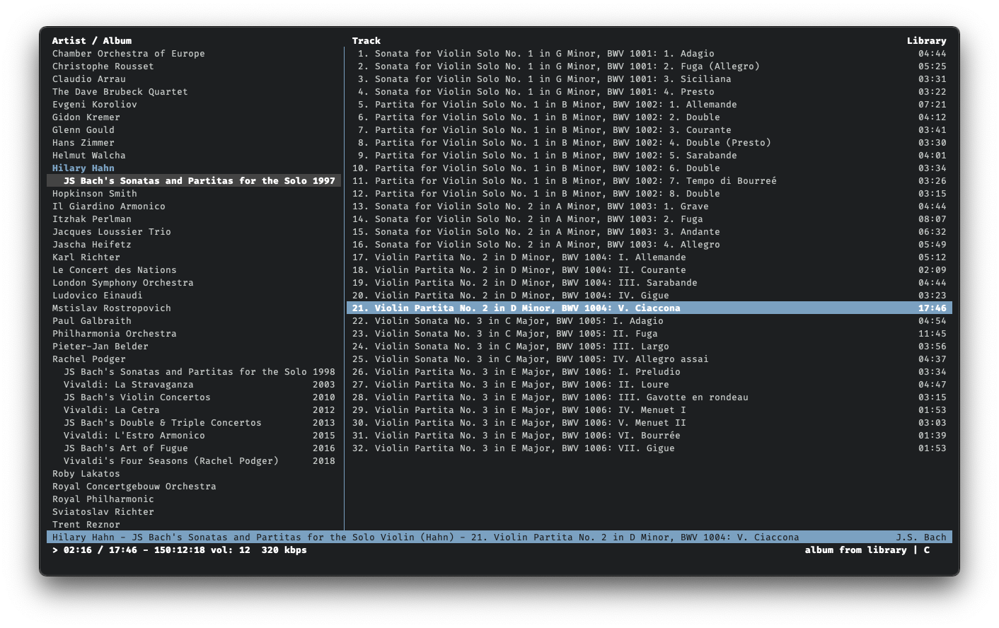Select London Symphony Orchestra
The height and width of the screenshot is (628, 999).
[122, 283]
